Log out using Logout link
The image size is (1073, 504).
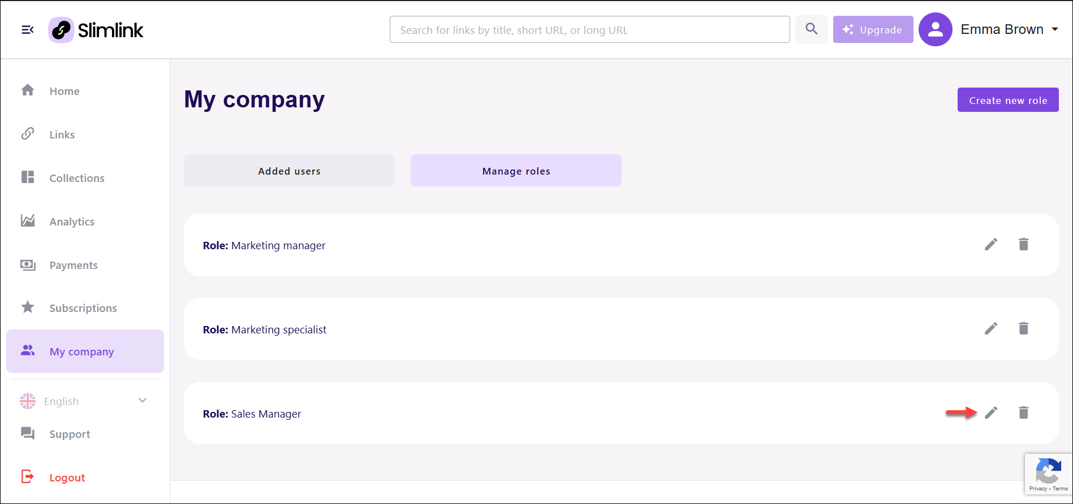pyautogui.click(x=67, y=477)
